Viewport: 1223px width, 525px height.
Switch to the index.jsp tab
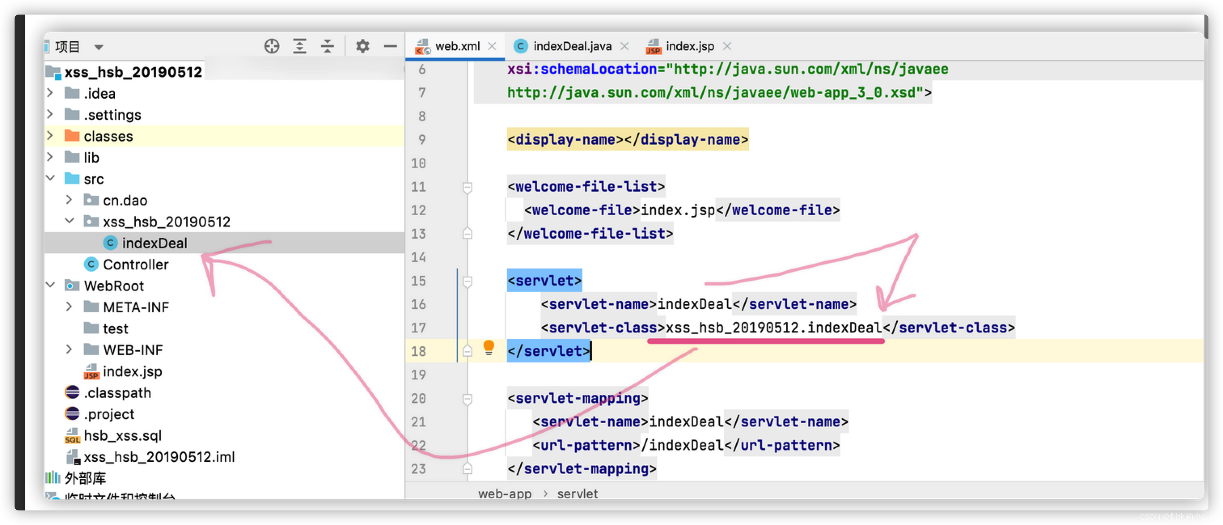point(690,46)
